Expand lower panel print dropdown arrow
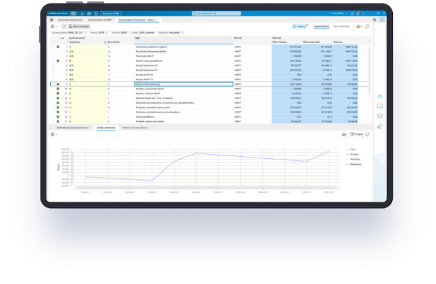 coord(57,134)
